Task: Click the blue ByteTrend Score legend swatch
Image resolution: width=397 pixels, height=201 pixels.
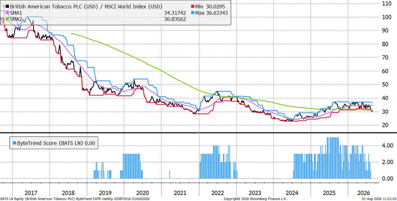Action: click(x=14, y=143)
